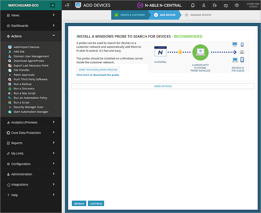Screen dimensions: 261x213
Task: Click the logout icon in top bar
Action: tap(215, 5)
